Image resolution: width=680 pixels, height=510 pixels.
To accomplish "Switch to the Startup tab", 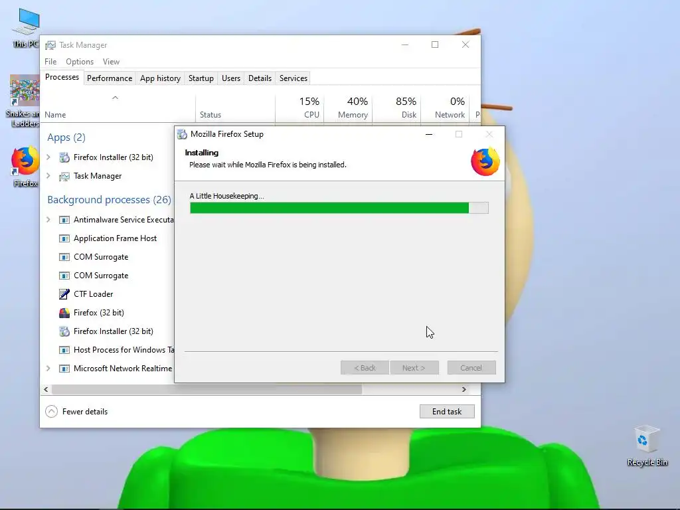I will [201, 78].
